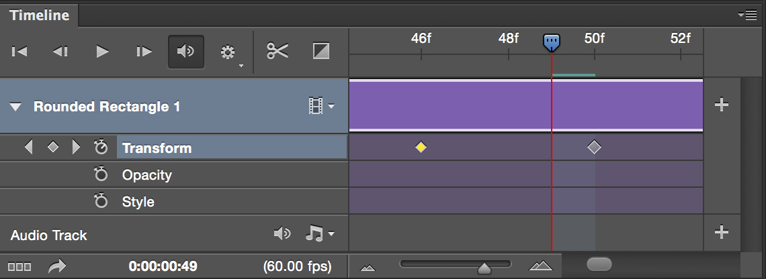Toggle Transform stopwatch keyframe animation

point(101,148)
